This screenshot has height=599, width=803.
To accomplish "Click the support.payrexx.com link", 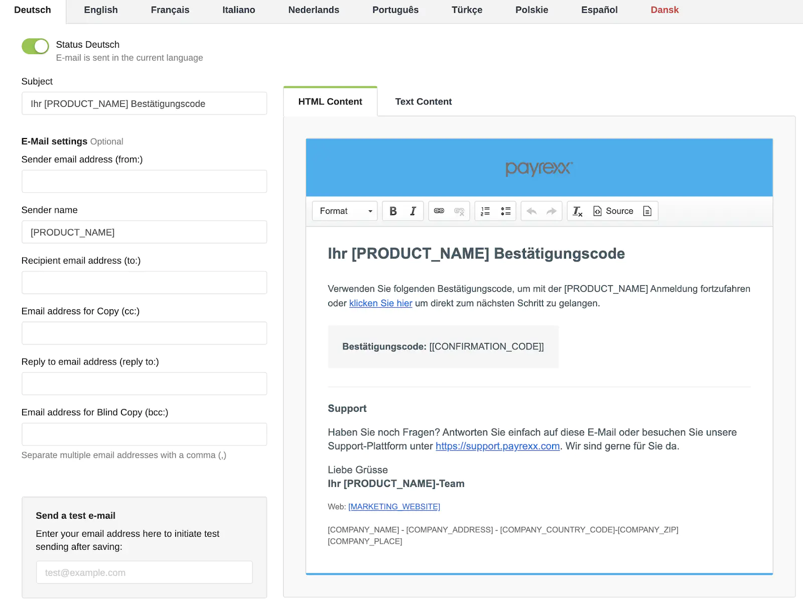I will [x=497, y=446].
